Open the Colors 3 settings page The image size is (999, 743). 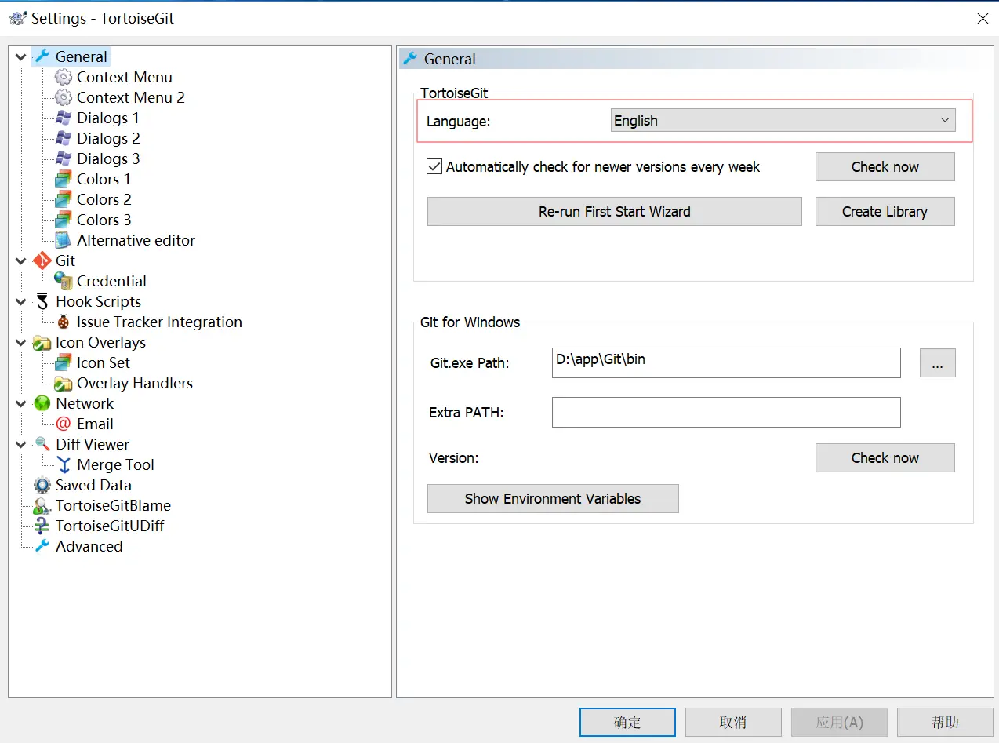click(x=104, y=220)
